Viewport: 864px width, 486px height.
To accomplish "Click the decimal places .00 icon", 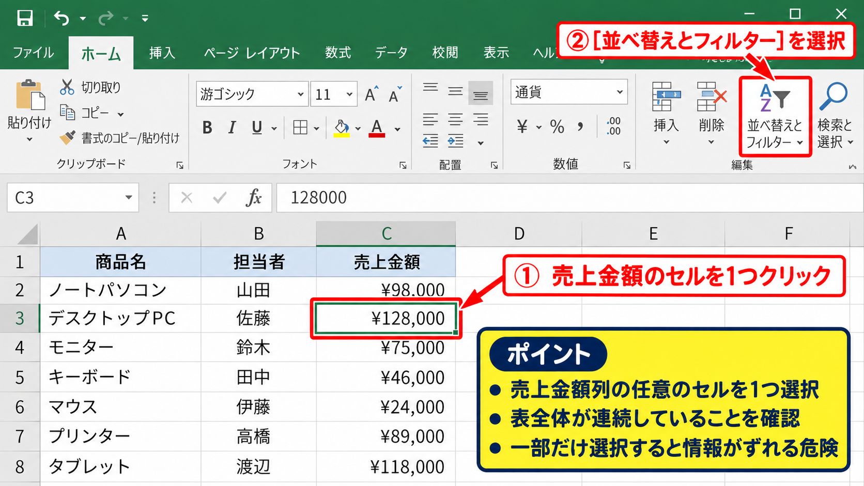I will [x=613, y=126].
